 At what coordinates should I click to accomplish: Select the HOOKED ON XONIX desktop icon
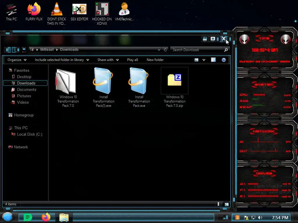(102, 14)
